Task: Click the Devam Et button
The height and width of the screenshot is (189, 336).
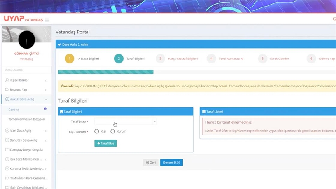Action: [171, 163]
